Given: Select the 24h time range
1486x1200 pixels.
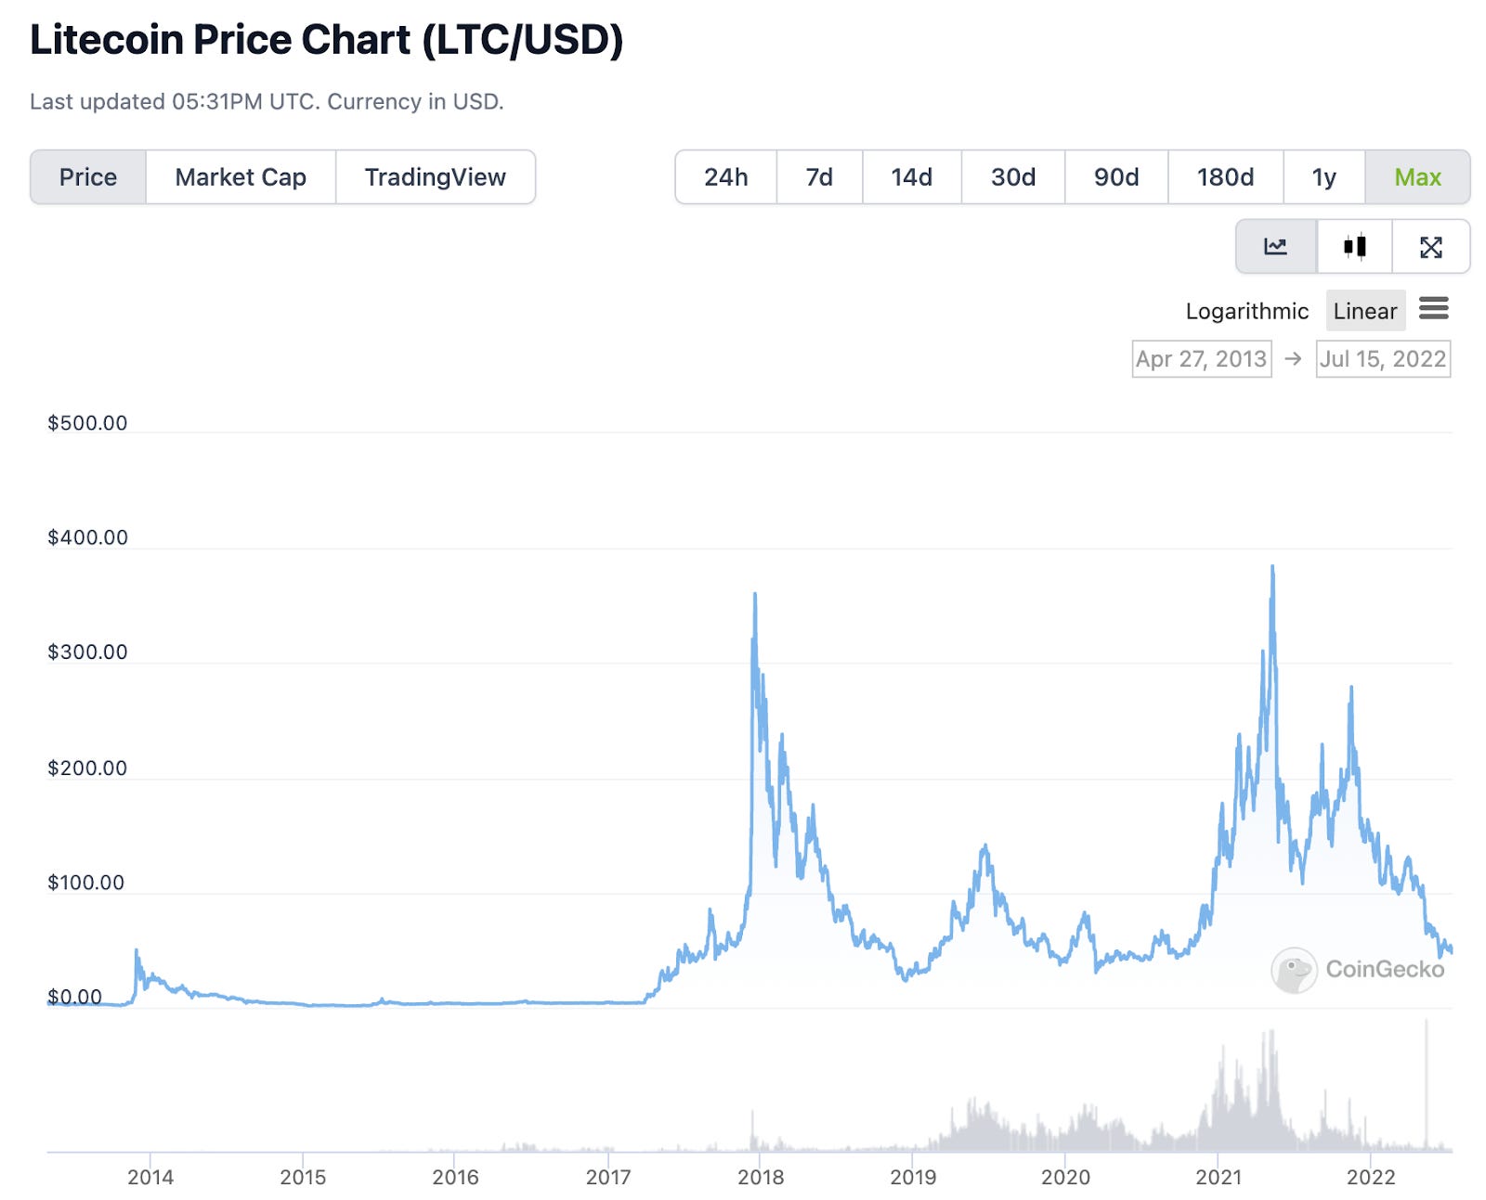Looking at the screenshot, I should click(727, 176).
